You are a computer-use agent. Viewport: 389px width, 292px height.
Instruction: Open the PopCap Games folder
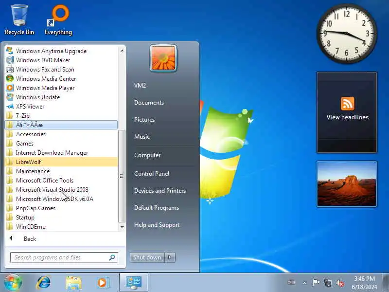(61, 208)
